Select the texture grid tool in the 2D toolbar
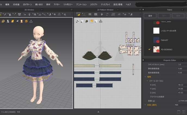 (x=113, y=14)
